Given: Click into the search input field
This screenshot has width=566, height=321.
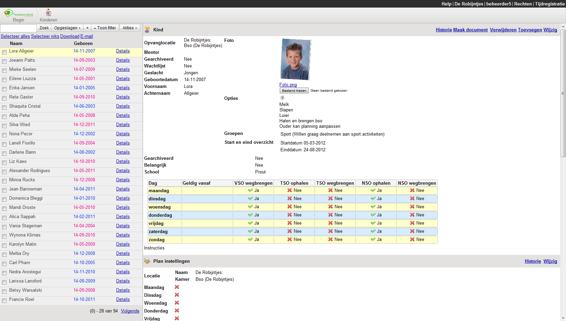Looking at the screenshot, I should [x=18, y=28].
